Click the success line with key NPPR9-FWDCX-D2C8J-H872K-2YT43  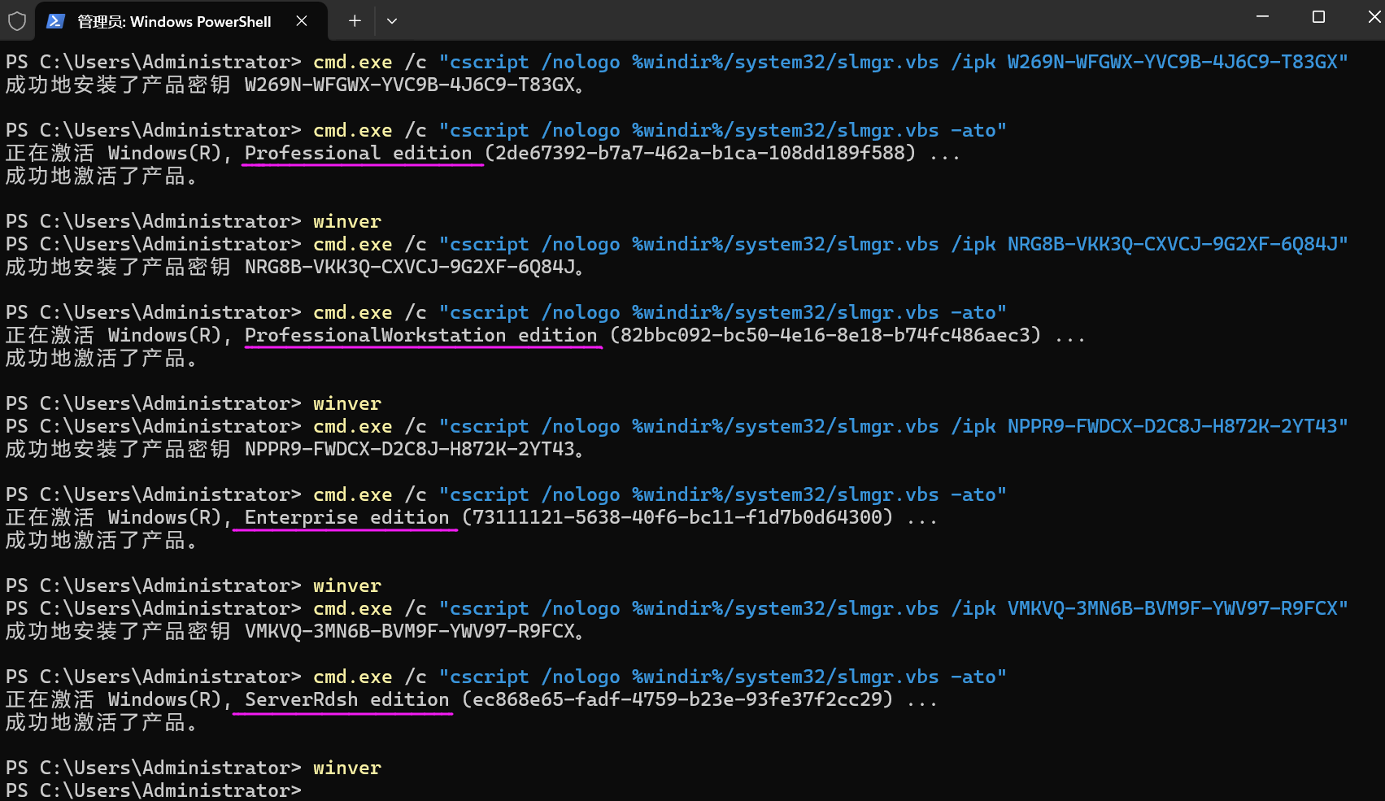click(295, 449)
